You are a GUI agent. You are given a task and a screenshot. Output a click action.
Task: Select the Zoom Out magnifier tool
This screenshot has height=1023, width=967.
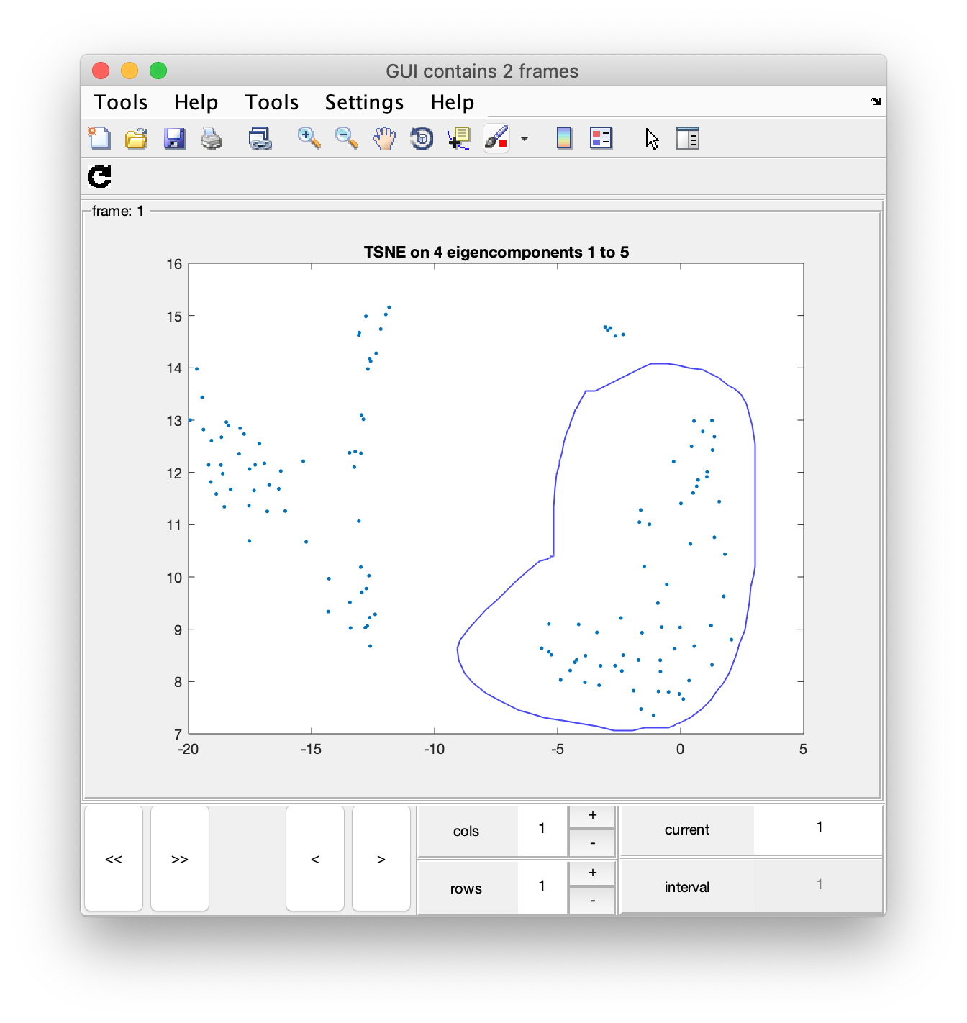347,137
